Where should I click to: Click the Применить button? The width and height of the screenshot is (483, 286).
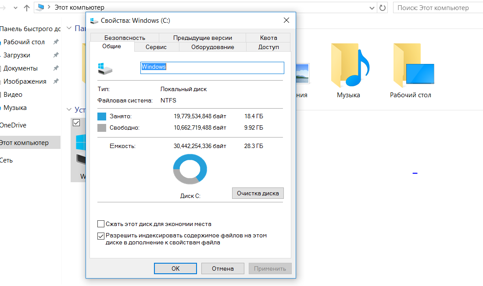(270, 268)
